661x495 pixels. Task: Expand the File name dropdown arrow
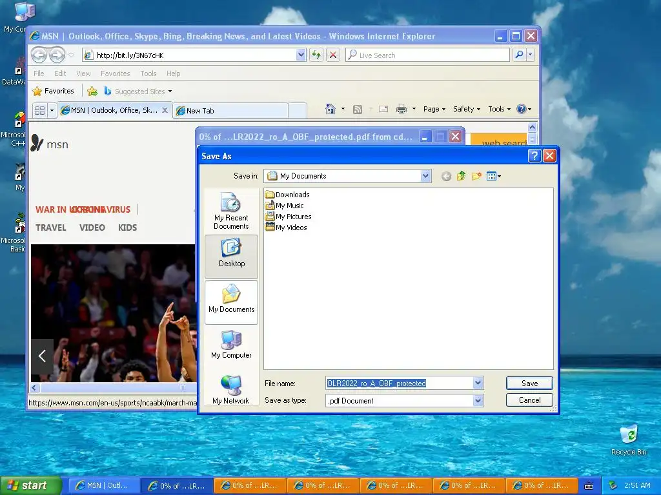[x=478, y=383]
